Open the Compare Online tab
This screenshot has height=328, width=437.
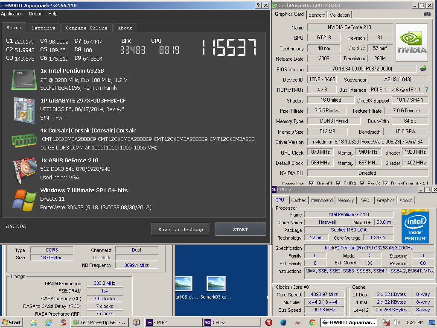(86, 28)
